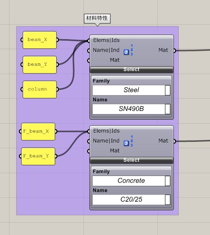Open the Name dropdown showing C20/25
The image size is (210, 235).
pos(131,200)
